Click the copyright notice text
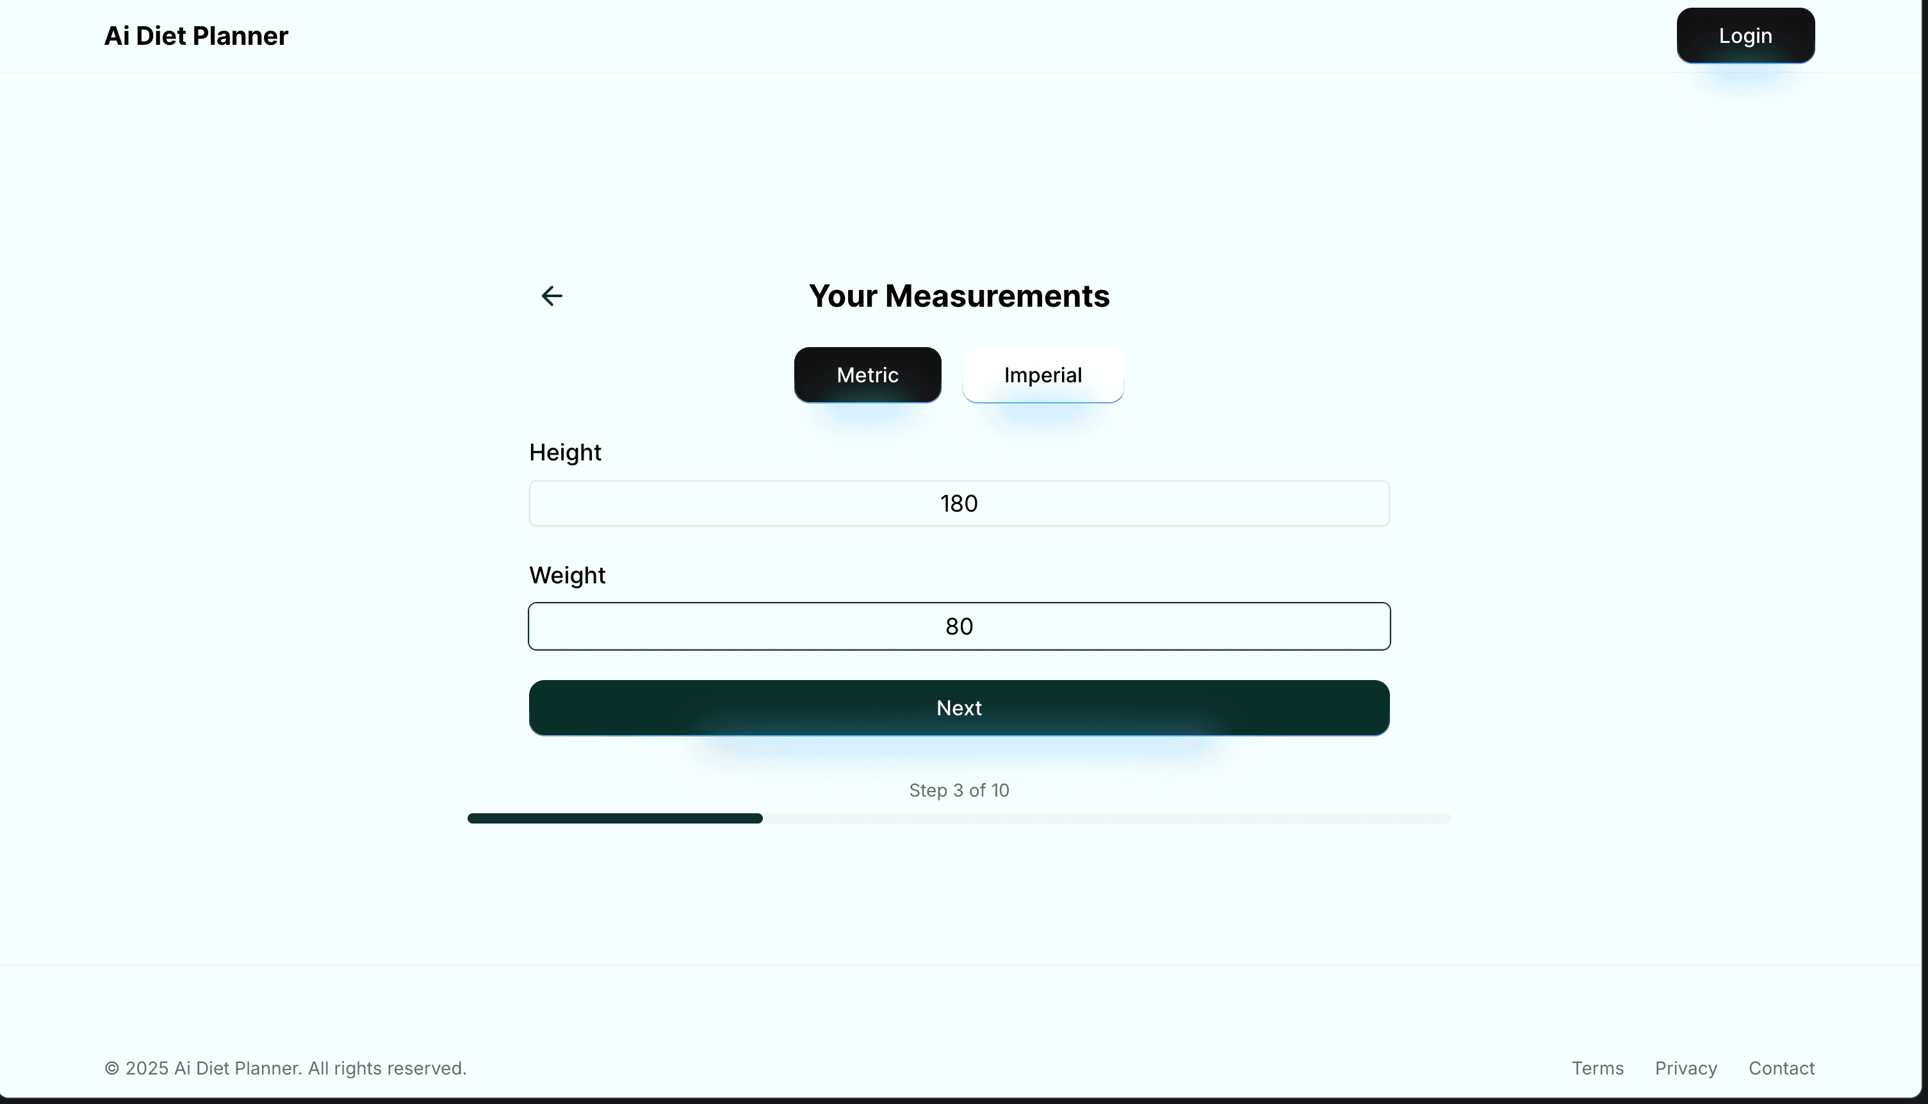The height and width of the screenshot is (1104, 1928). [x=285, y=1067]
